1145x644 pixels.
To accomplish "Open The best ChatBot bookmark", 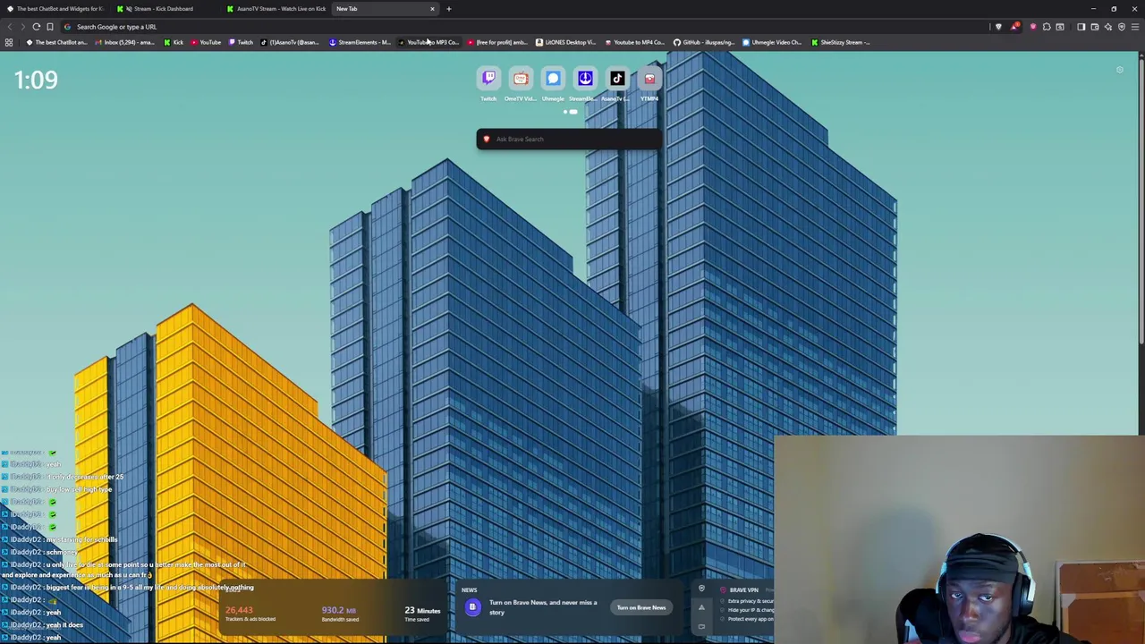I will click(57, 42).
